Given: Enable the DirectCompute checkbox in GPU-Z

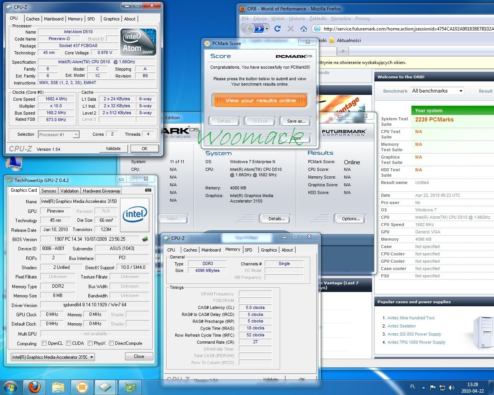Looking at the screenshot, I should click(111, 343).
